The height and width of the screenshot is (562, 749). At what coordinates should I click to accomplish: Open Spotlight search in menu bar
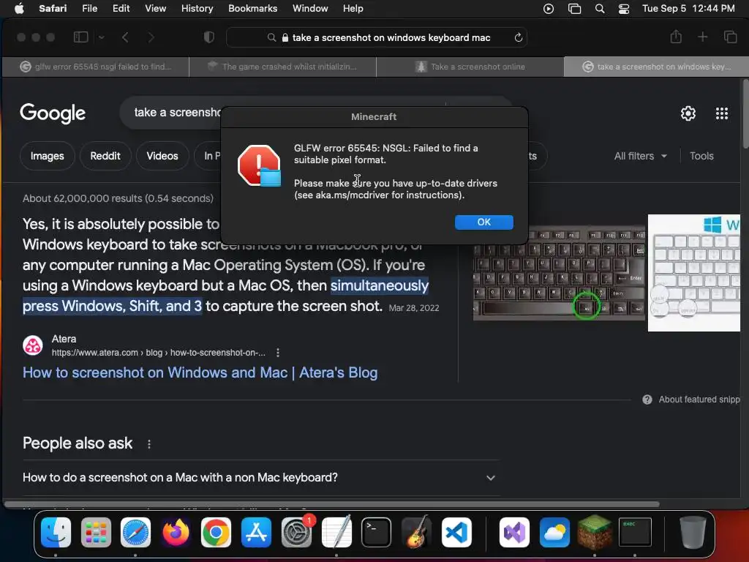coord(600,8)
